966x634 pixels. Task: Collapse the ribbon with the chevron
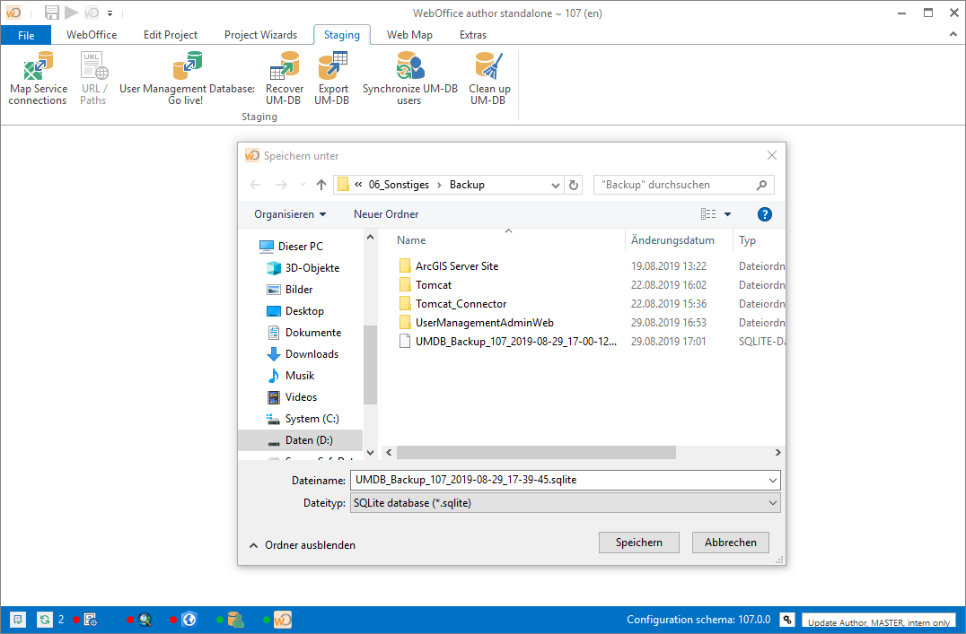pyautogui.click(x=953, y=34)
